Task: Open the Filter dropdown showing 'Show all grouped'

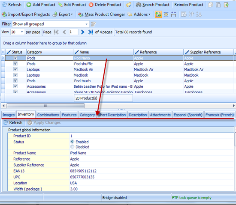Action: 51,24
